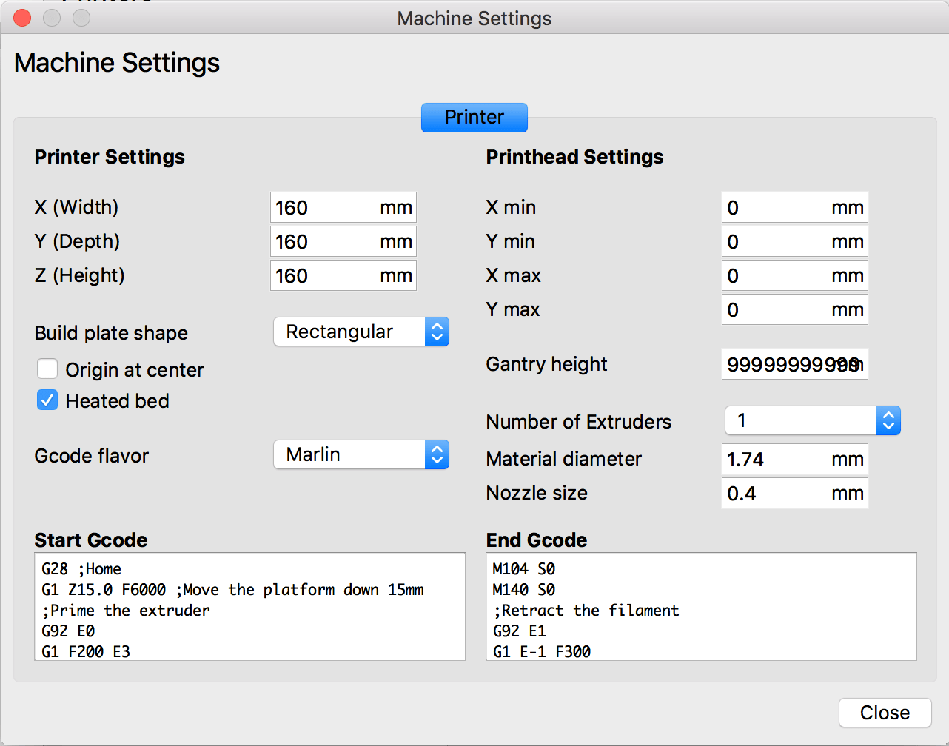Edit the Nozzle size field
This screenshot has height=746, width=949.
pyautogui.click(x=795, y=493)
